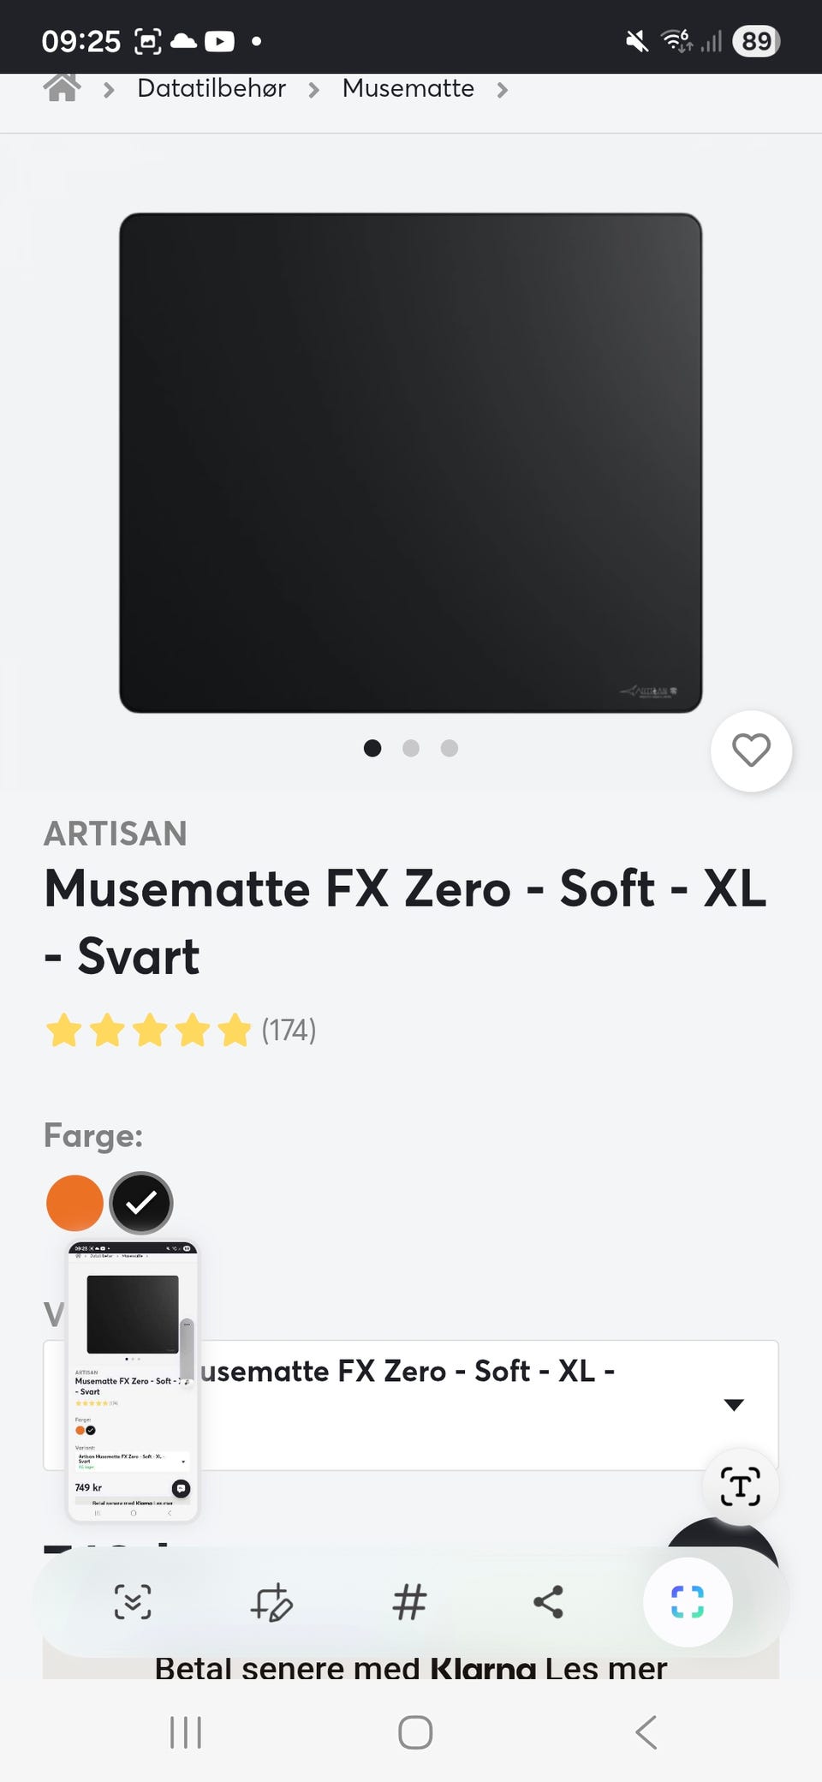Select the black color option
The height and width of the screenshot is (1782, 822).
pyautogui.click(x=141, y=1203)
